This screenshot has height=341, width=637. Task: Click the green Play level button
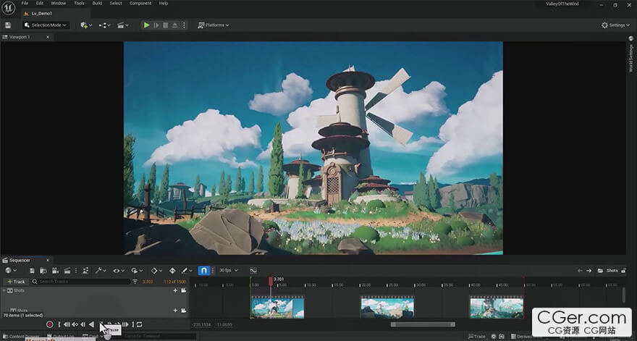(x=147, y=25)
